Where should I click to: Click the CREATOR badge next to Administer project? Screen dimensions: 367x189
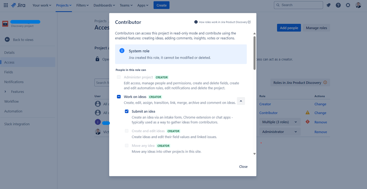point(161,77)
